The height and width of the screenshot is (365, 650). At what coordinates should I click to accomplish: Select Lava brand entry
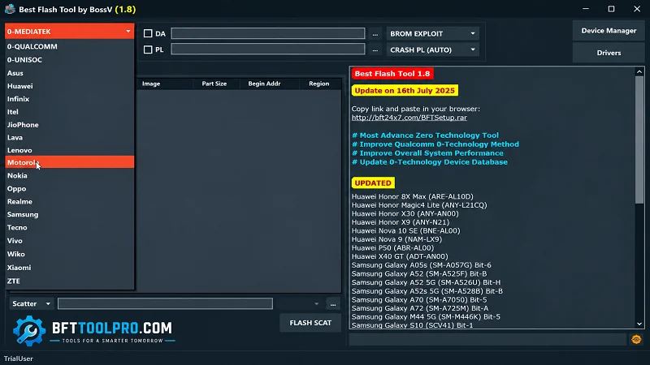pos(69,137)
